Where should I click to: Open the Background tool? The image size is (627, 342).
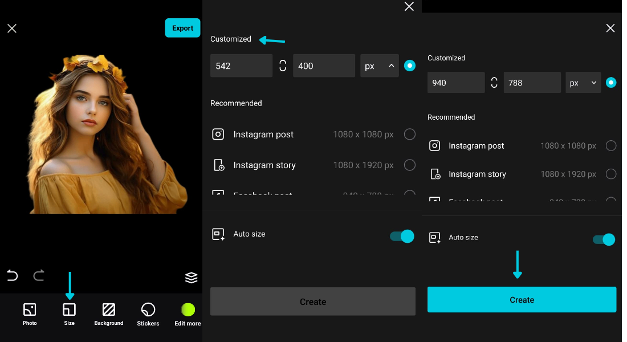coord(109,315)
